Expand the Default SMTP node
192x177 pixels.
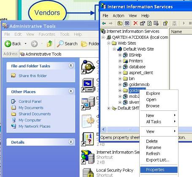108,108
